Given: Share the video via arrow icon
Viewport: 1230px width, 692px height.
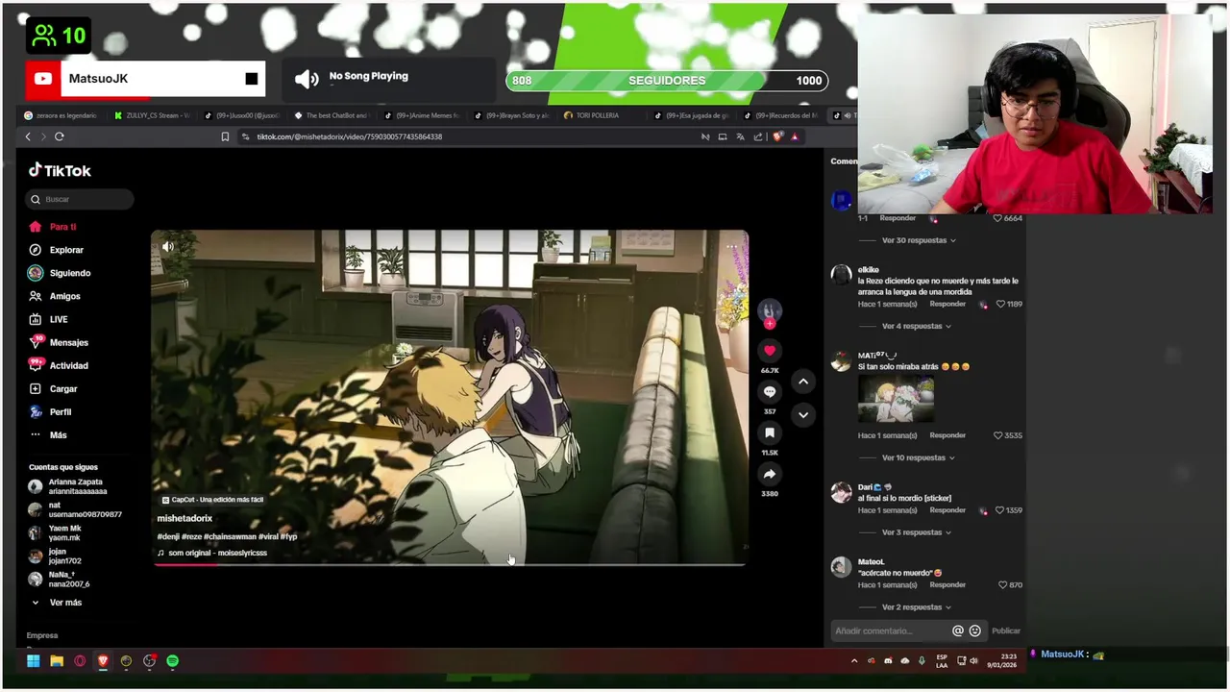Looking at the screenshot, I should coord(769,474).
